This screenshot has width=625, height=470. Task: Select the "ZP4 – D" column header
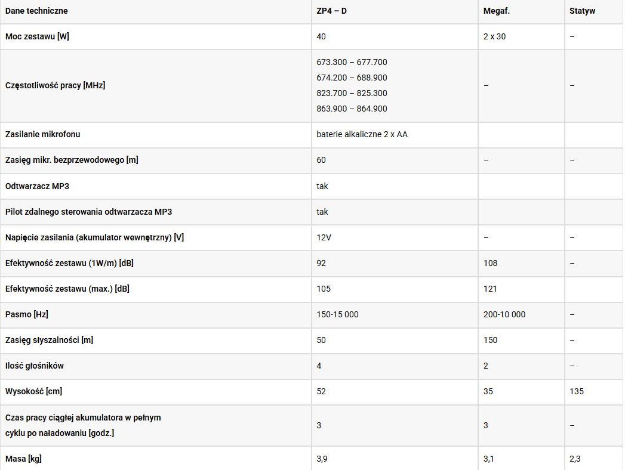[x=331, y=11]
